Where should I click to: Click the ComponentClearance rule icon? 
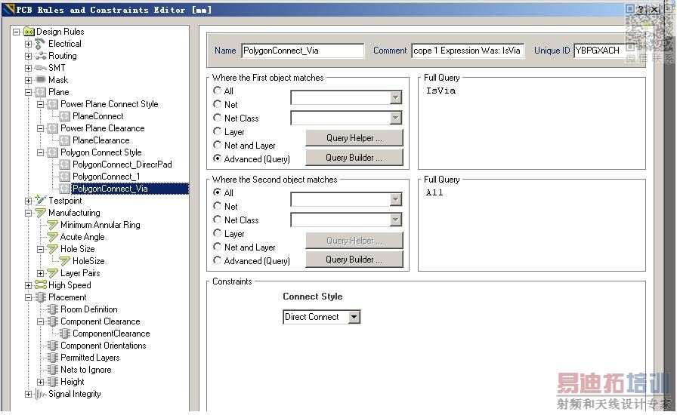point(65,334)
